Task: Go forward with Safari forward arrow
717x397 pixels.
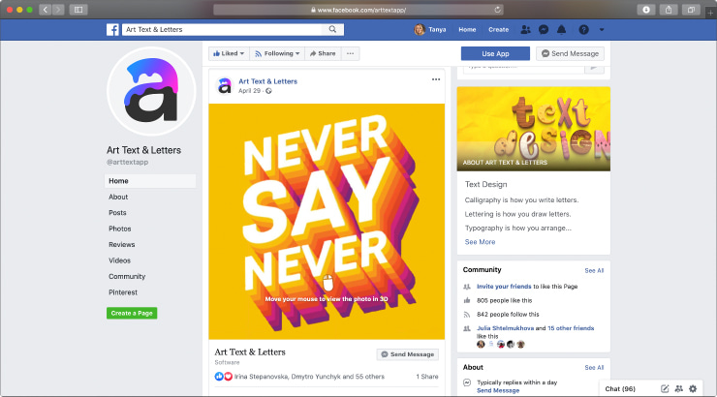Action: [x=58, y=10]
